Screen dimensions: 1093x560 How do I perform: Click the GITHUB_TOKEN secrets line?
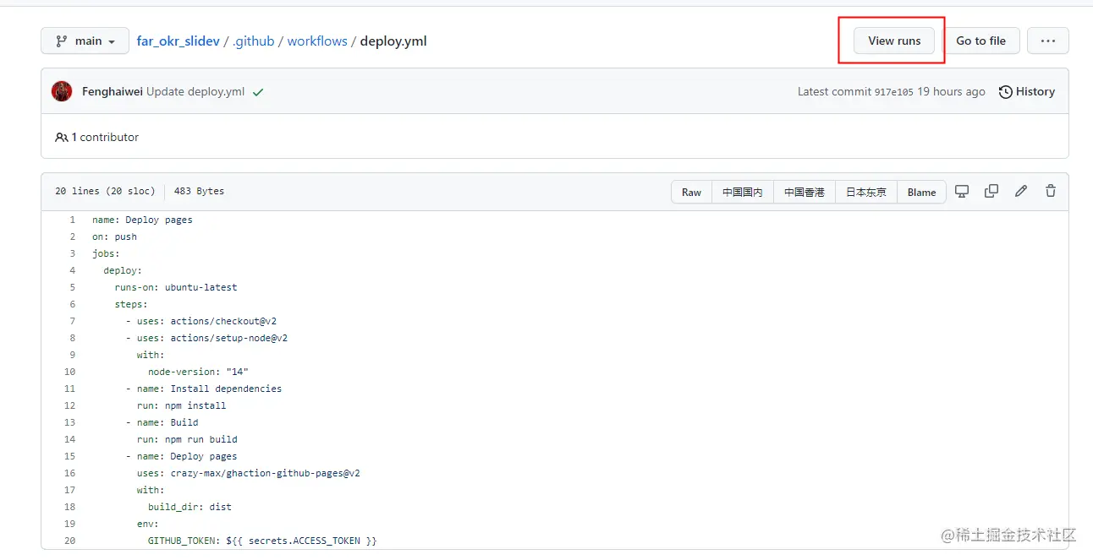click(262, 541)
